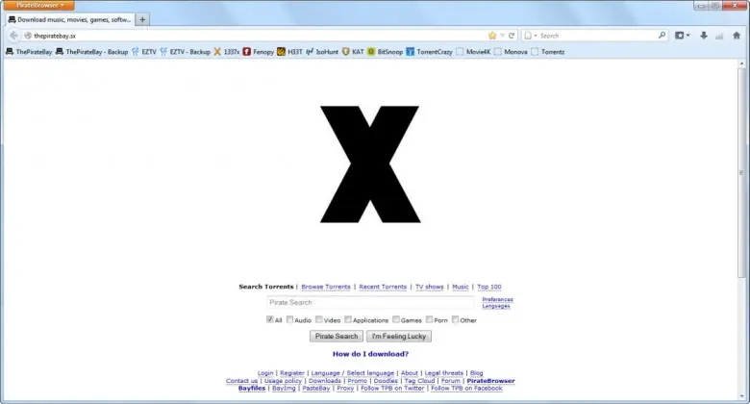Open ThePirateBay bookmark
Screen dimensions: 750x404
pos(29,52)
